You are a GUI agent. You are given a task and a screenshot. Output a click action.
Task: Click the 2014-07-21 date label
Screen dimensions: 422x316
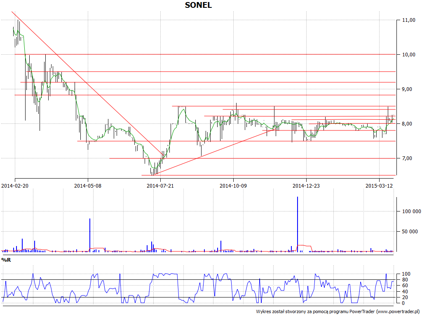click(x=160, y=186)
